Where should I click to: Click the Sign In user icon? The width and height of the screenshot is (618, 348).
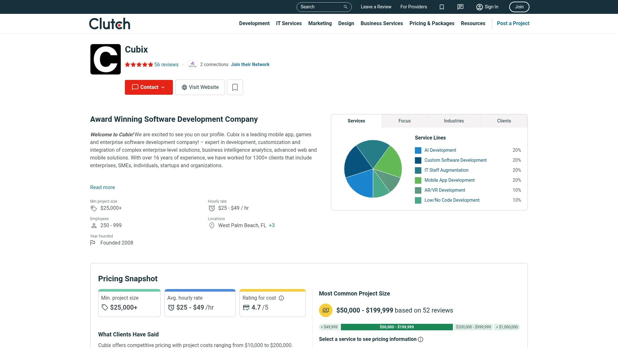click(x=479, y=7)
